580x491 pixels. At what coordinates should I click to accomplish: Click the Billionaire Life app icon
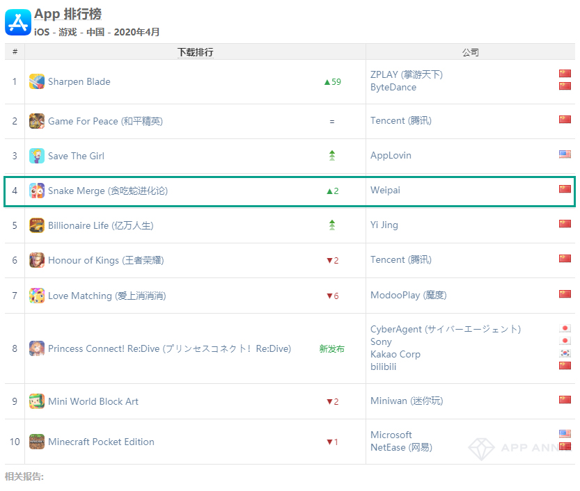pyautogui.click(x=37, y=225)
